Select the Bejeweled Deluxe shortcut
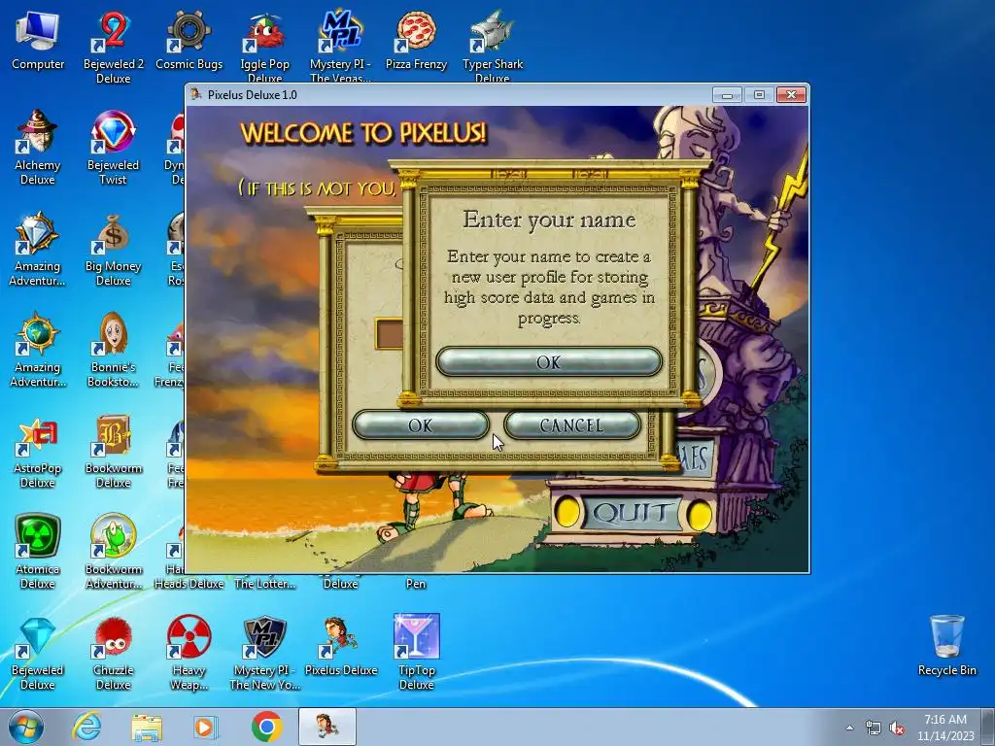The height and width of the screenshot is (746, 995). click(x=38, y=654)
